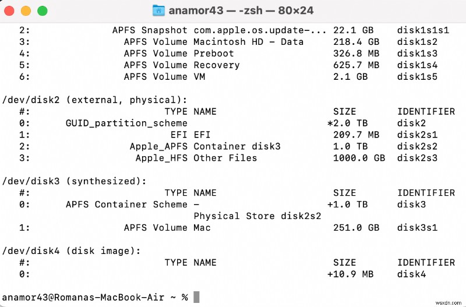The image size is (466, 307).
Task: Click the 'disk1s5' identifier of VM volume
Action: (417, 76)
